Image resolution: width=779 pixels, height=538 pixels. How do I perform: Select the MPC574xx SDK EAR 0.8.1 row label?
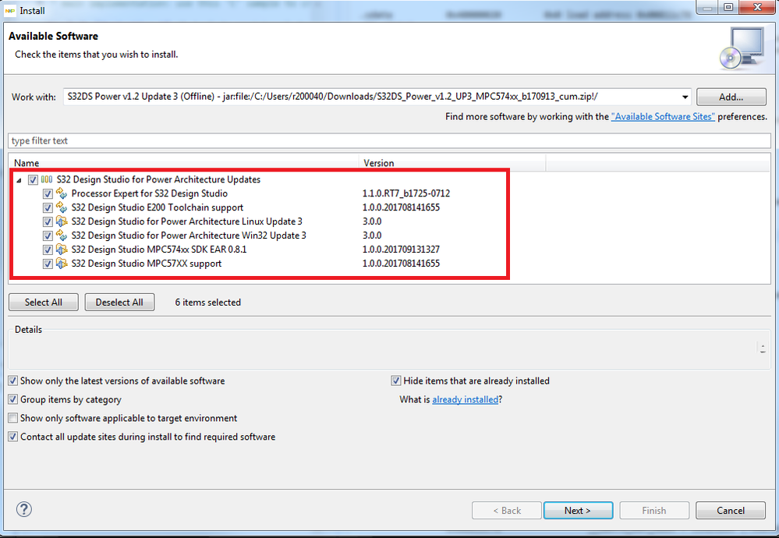[159, 250]
